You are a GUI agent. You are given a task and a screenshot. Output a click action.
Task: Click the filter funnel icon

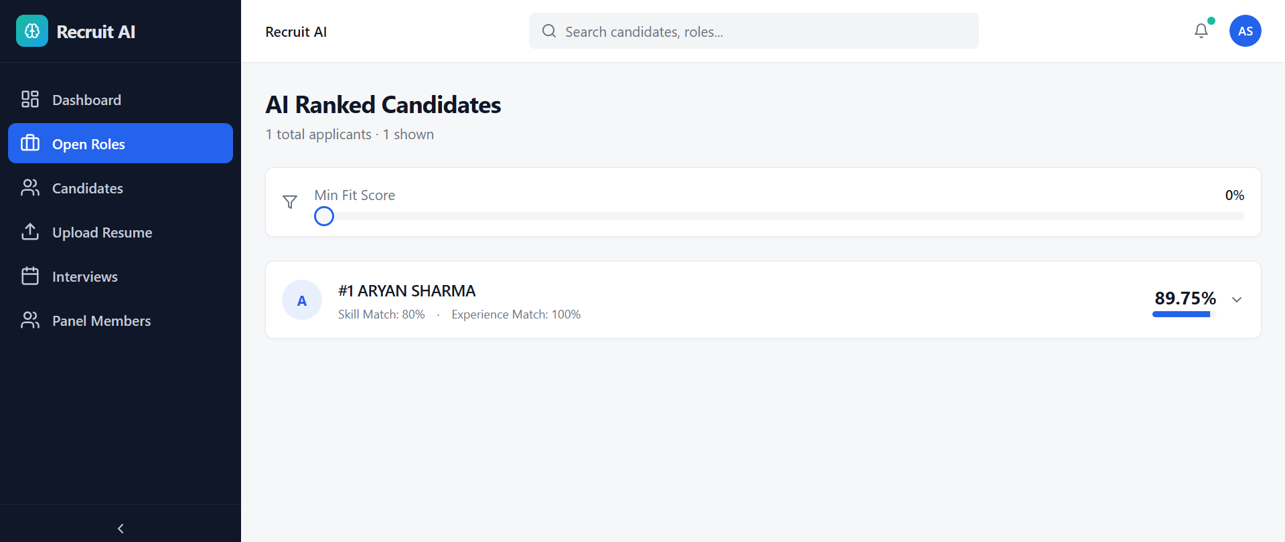[290, 201]
